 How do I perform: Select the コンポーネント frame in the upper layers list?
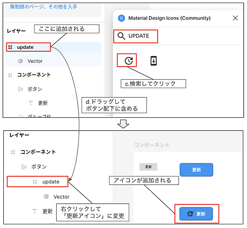34,75
